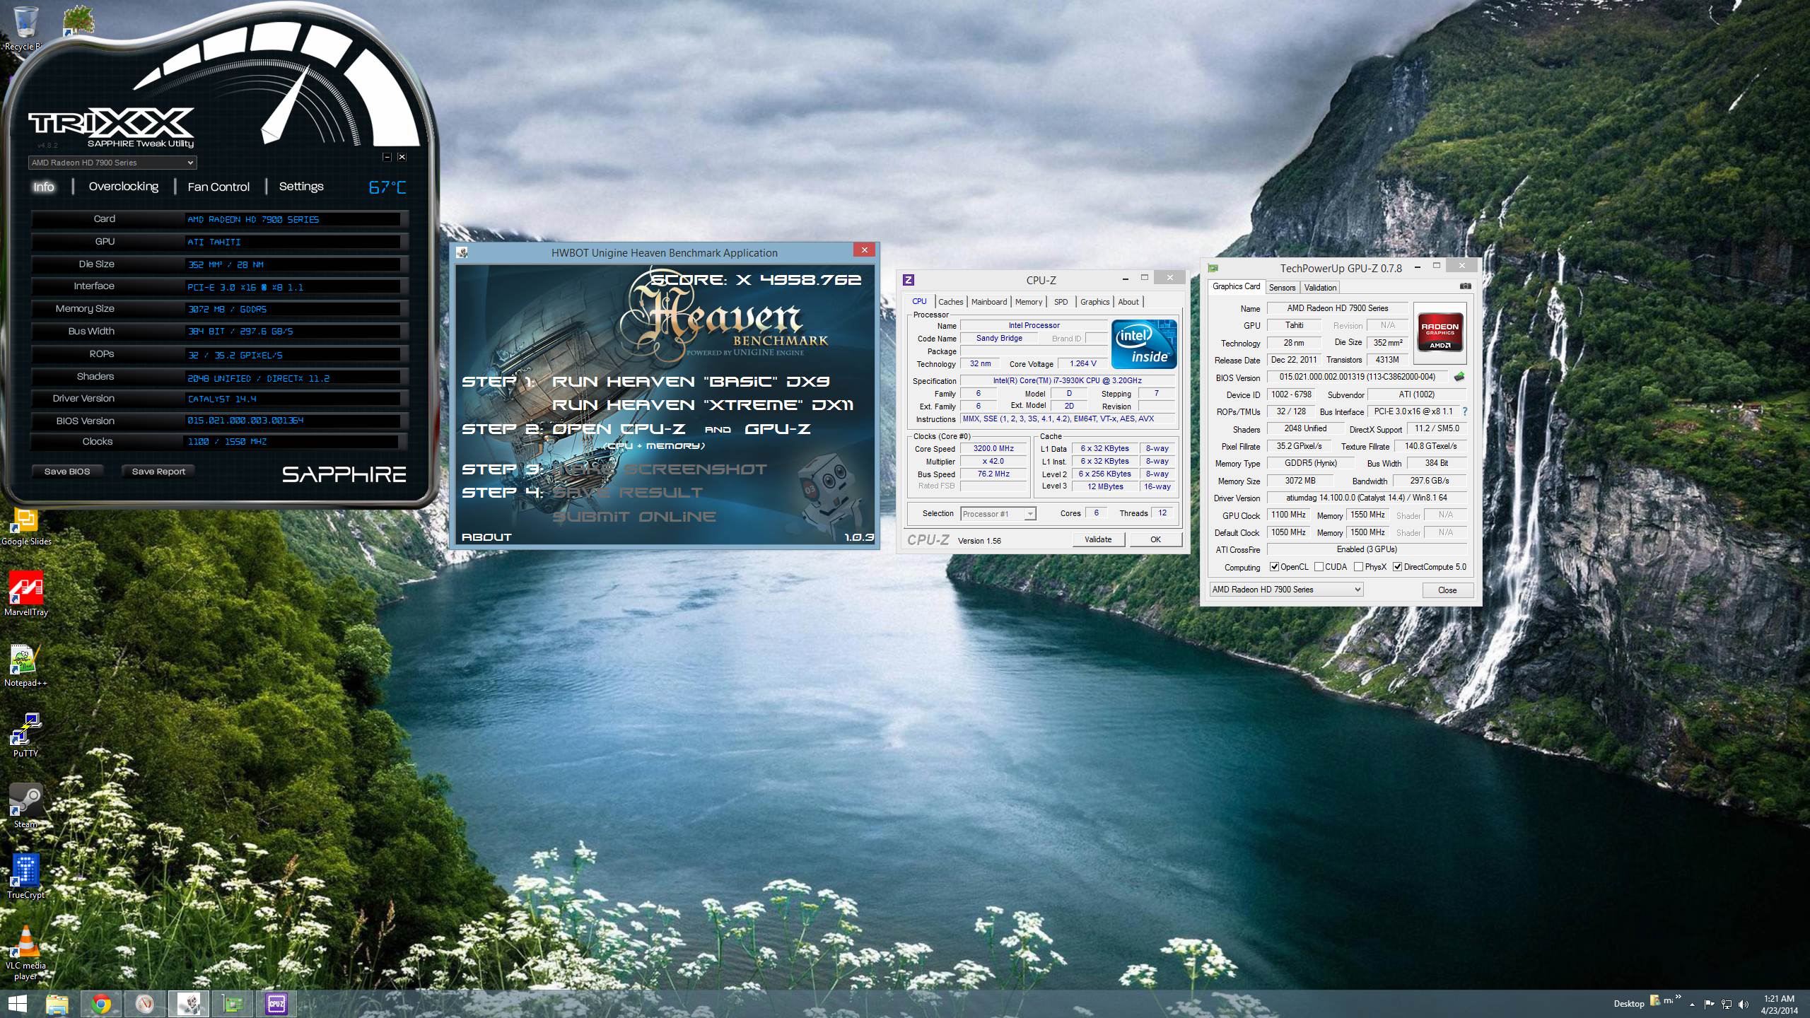
Task: Open About in HWBOT Heaven
Action: (486, 537)
